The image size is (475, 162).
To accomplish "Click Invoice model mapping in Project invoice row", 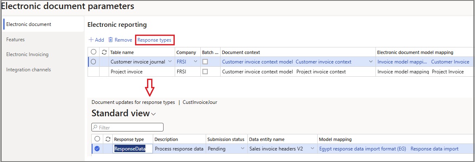I will tap(403, 72).
